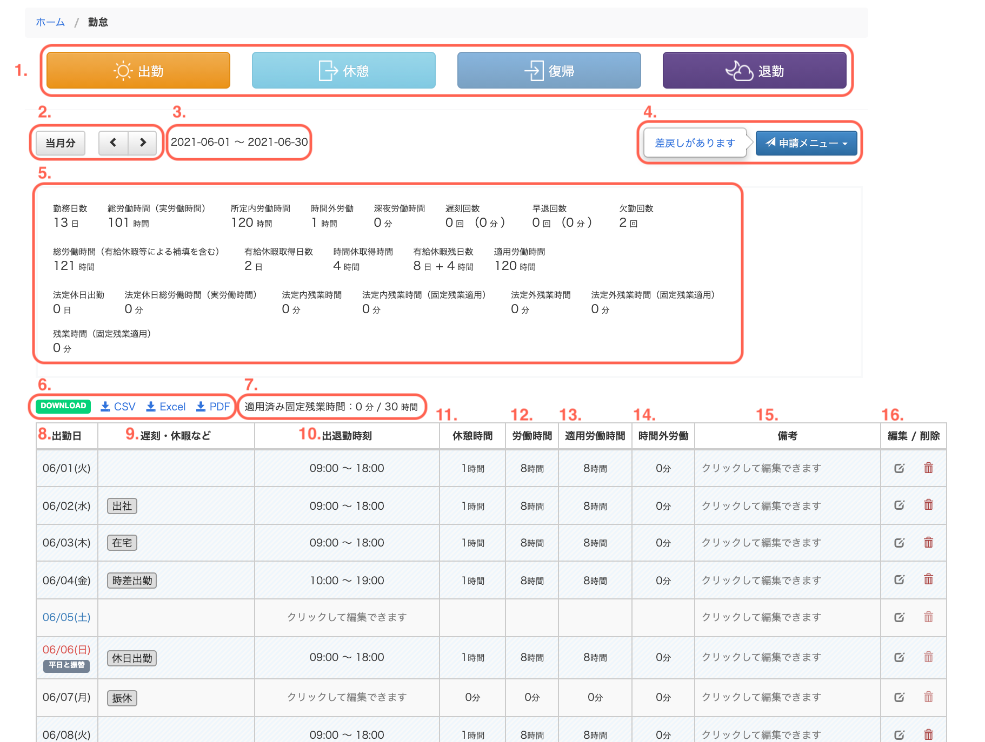985x742 pixels.
Task: Click the faded trash icon for 06/07(月)
Action: pyautogui.click(x=928, y=697)
